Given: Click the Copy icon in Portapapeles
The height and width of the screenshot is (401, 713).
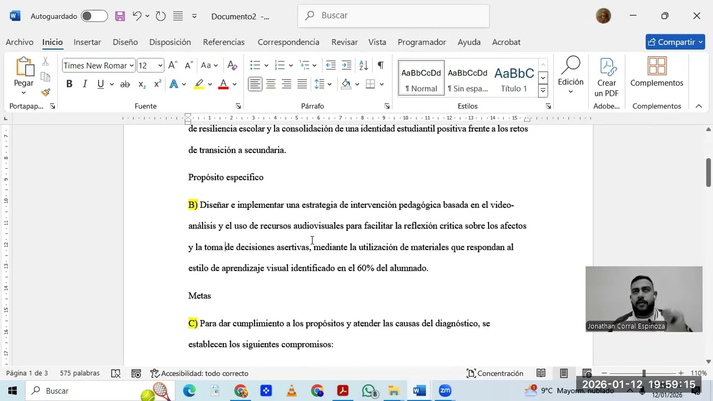Looking at the screenshot, I should [x=46, y=77].
